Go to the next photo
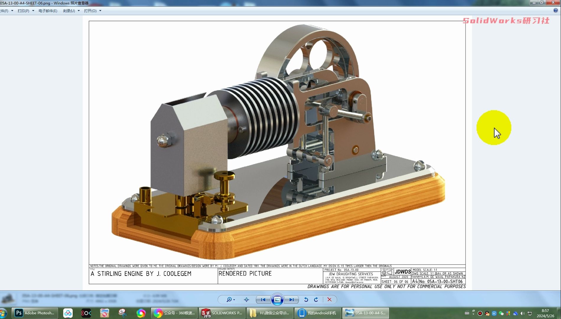Viewport: 561px width, 319px height. click(x=291, y=300)
